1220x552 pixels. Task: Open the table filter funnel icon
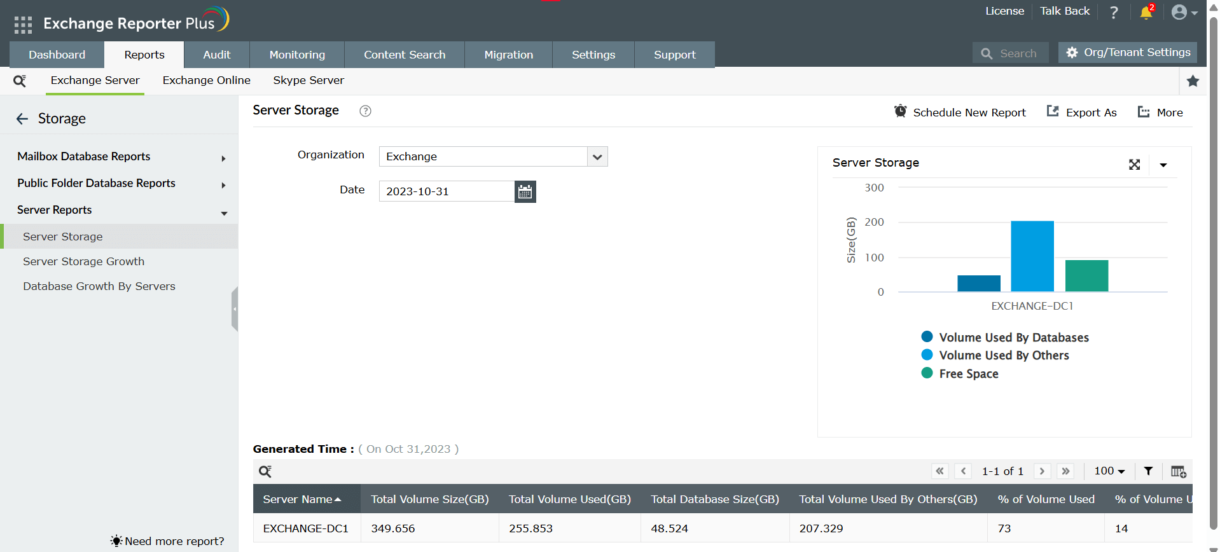click(1148, 471)
